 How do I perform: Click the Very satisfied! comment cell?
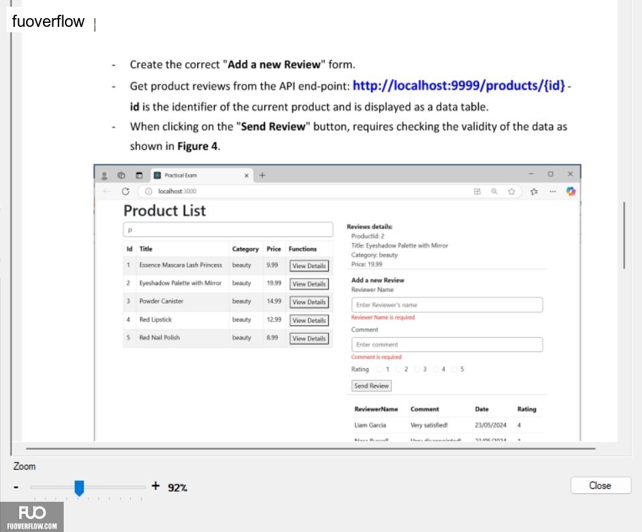429,425
